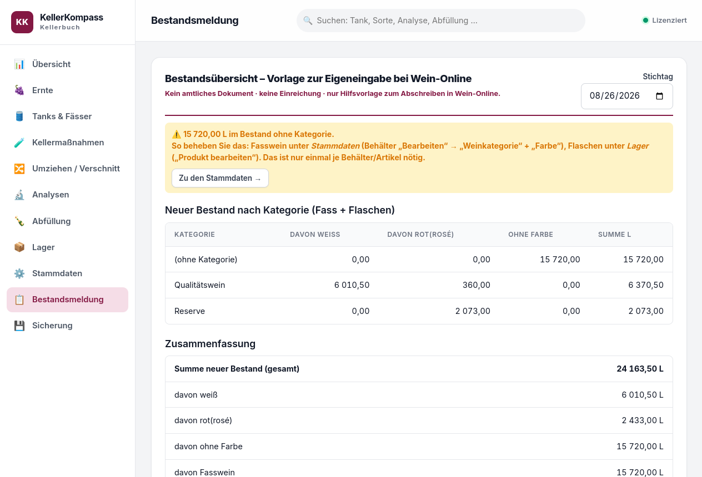Viewport: 702px width, 477px height.
Task: Click the warning triangle icon in yellow banner
Action: coord(177,134)
